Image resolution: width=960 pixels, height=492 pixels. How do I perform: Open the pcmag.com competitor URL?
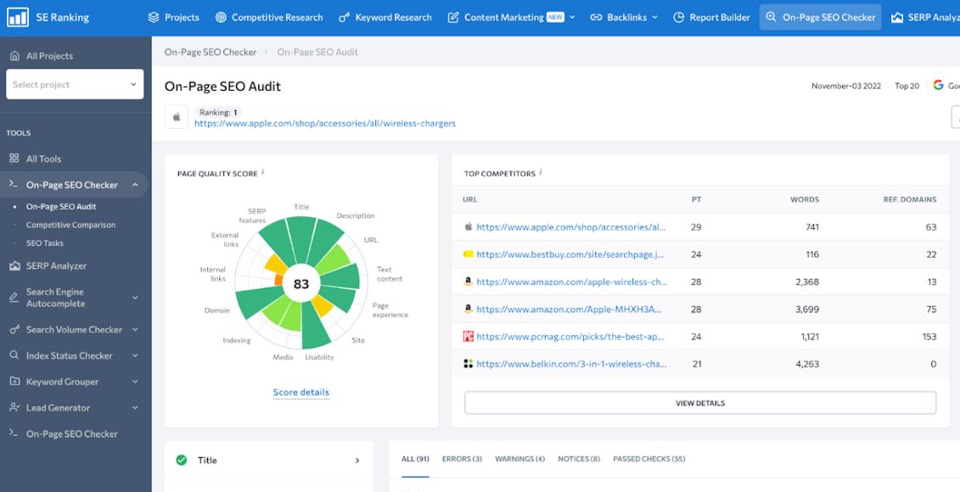[x=570, y=337]
